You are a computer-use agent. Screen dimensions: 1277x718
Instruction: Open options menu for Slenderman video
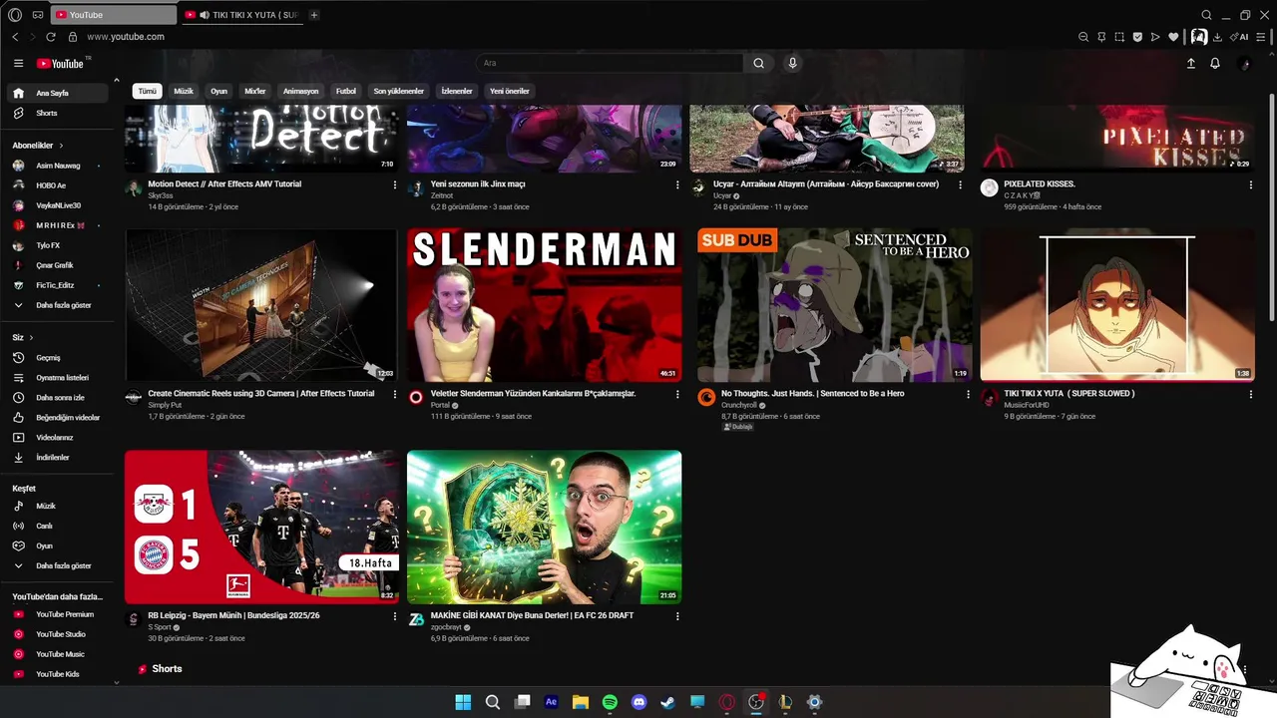coord(677,394)
